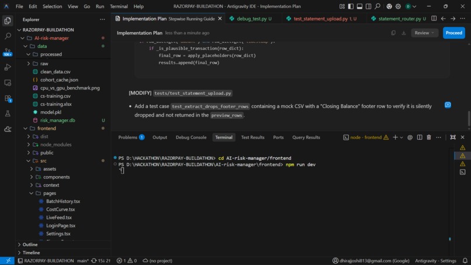Click the main* branch in status bar
Viewport: 471px width, 265px height.
[x=83, y=261]
